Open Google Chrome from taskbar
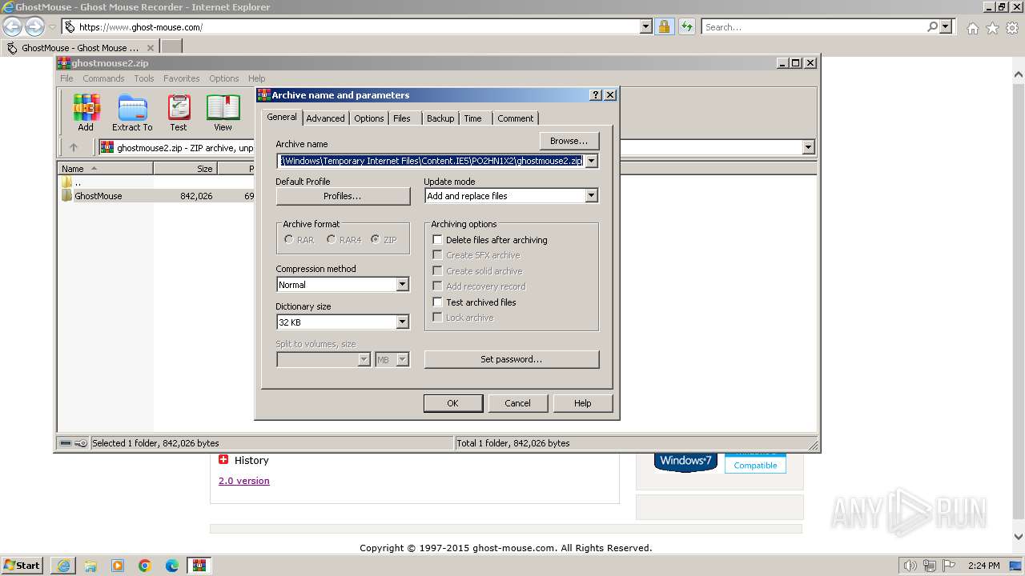The height and width of the screenshot is (576, 1025). click(x=145, y=566)
